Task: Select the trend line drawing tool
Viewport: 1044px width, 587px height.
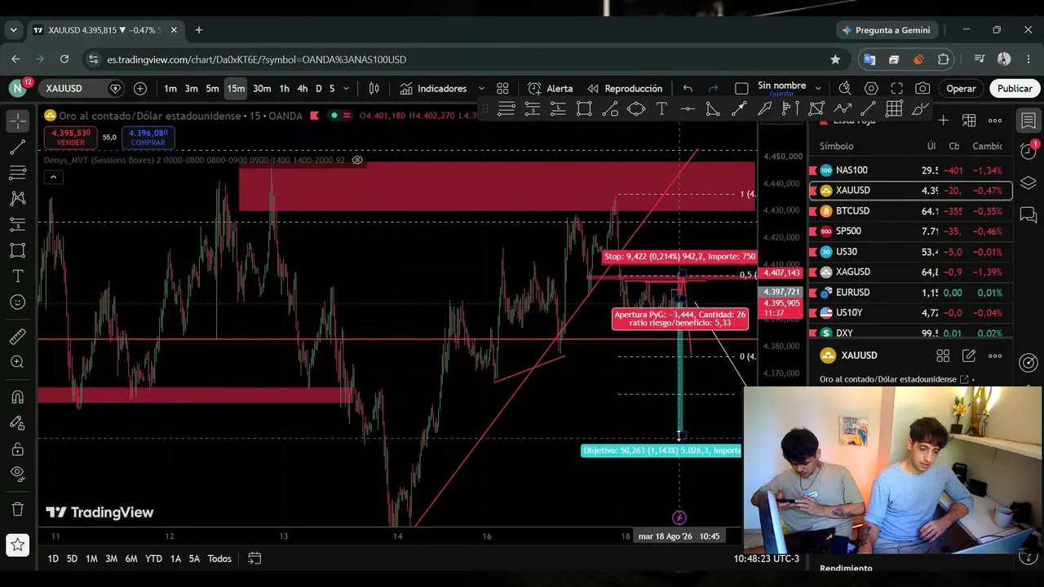Action: [x=17, y=147]
